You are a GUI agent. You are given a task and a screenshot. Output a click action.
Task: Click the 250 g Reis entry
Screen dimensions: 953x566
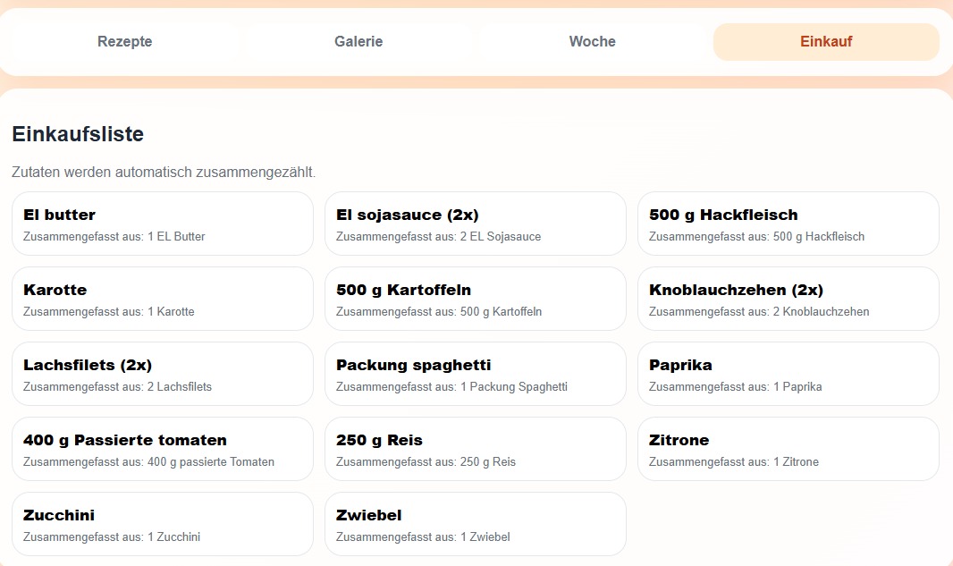click(475, 450)
